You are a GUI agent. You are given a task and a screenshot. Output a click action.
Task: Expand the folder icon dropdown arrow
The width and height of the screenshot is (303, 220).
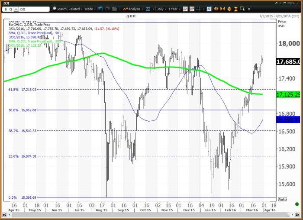[119, 9]
